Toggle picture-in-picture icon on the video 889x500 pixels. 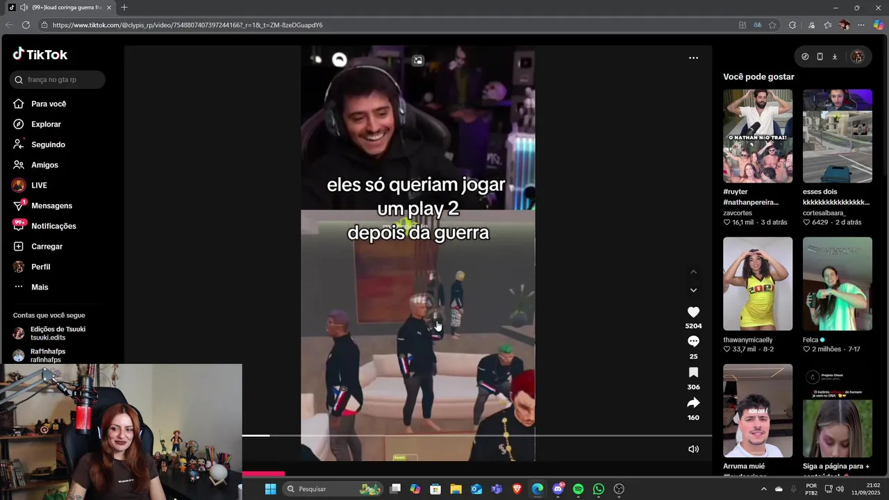(x=418, y=60)
